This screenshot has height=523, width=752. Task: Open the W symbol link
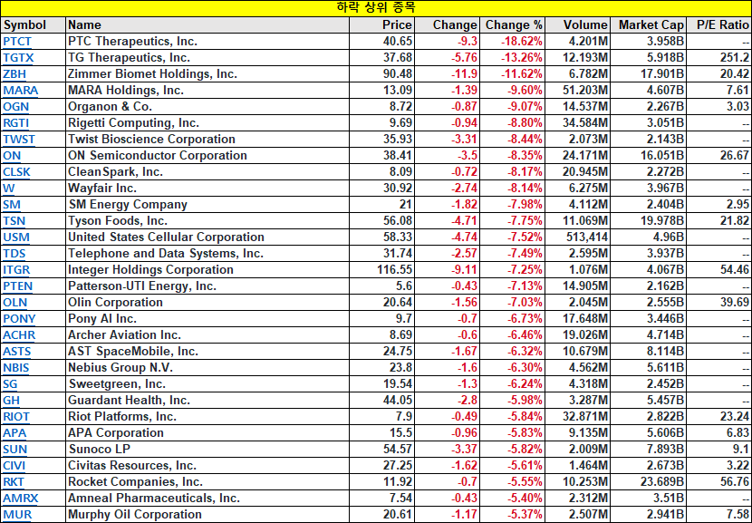coord(9,189)
